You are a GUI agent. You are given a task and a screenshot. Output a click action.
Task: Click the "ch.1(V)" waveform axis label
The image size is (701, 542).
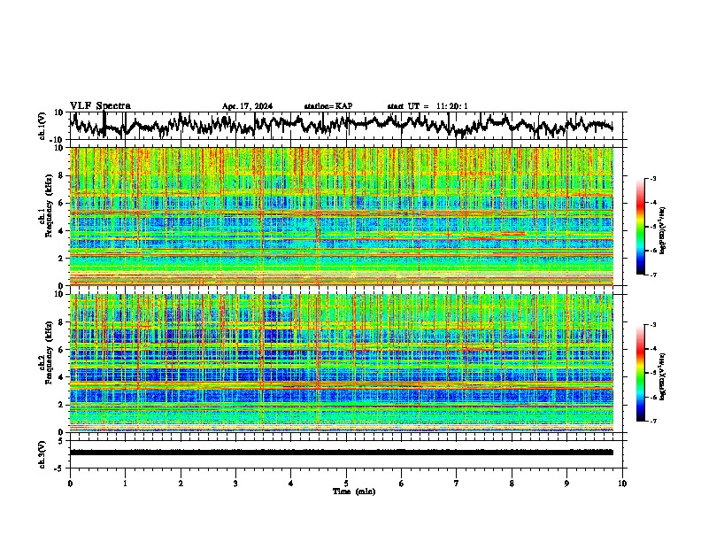click(x=42, y=126)
